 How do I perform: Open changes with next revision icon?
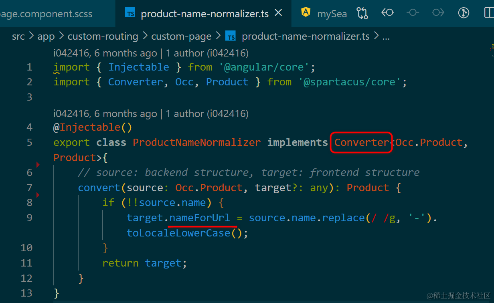click(x=438, y=13)
